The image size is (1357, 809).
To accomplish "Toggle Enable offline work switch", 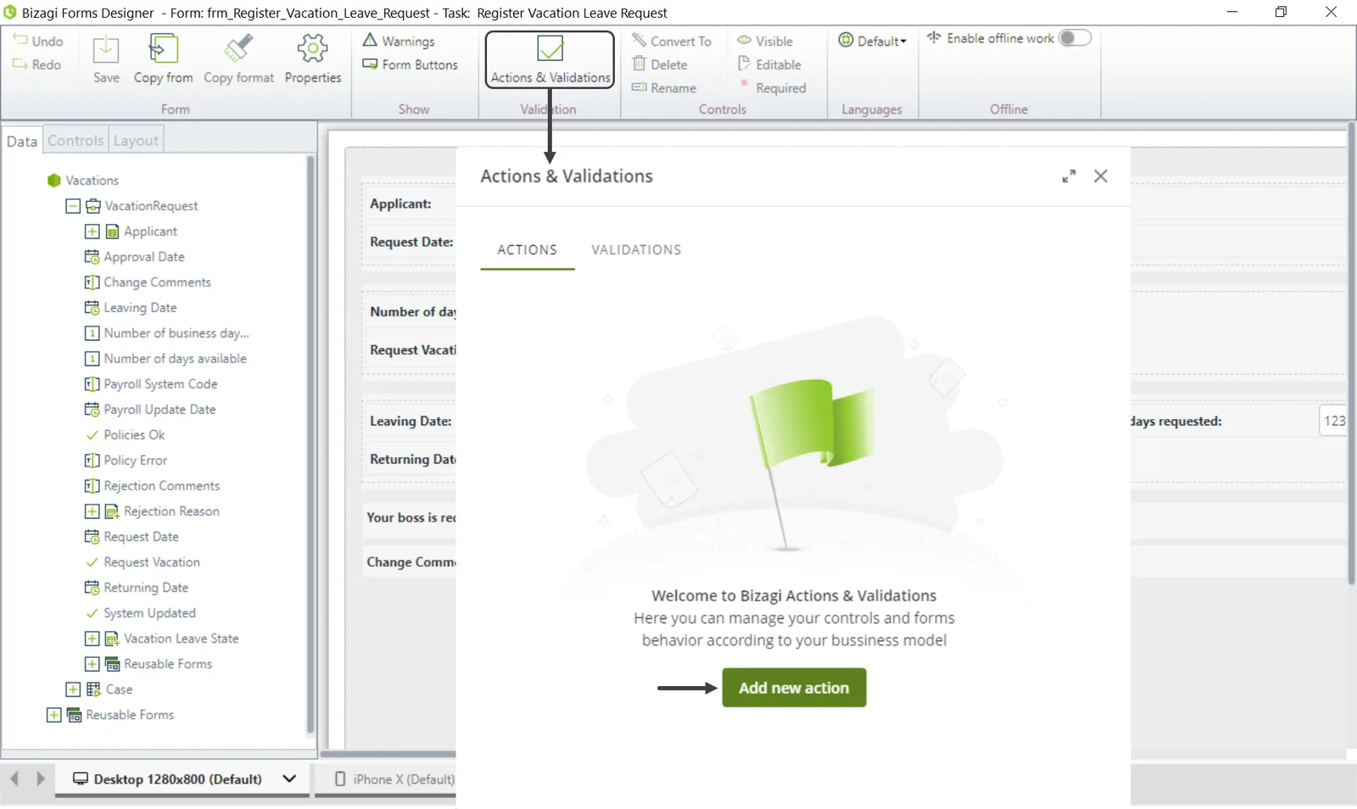I will point(1075,38).
